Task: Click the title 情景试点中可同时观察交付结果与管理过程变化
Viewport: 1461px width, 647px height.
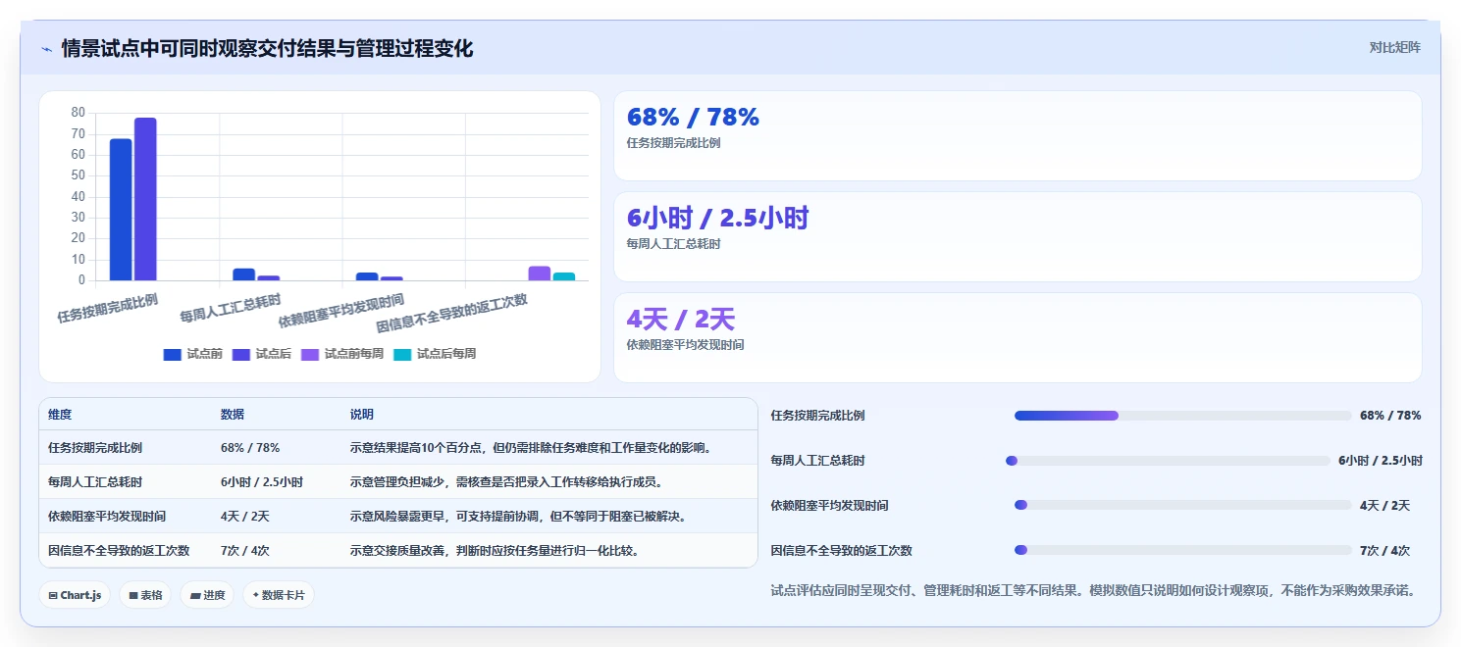Action: click(x=267, y=48)
